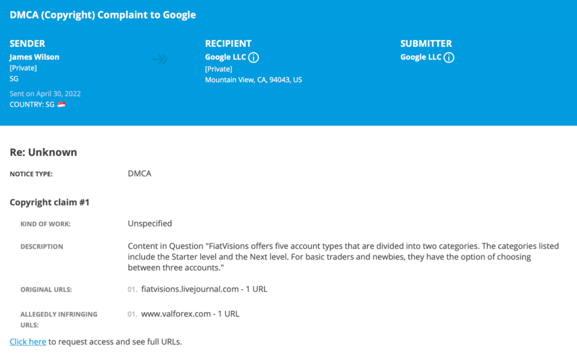Click the 'Copyright claim #1' heading

click(x=50, y=203)
